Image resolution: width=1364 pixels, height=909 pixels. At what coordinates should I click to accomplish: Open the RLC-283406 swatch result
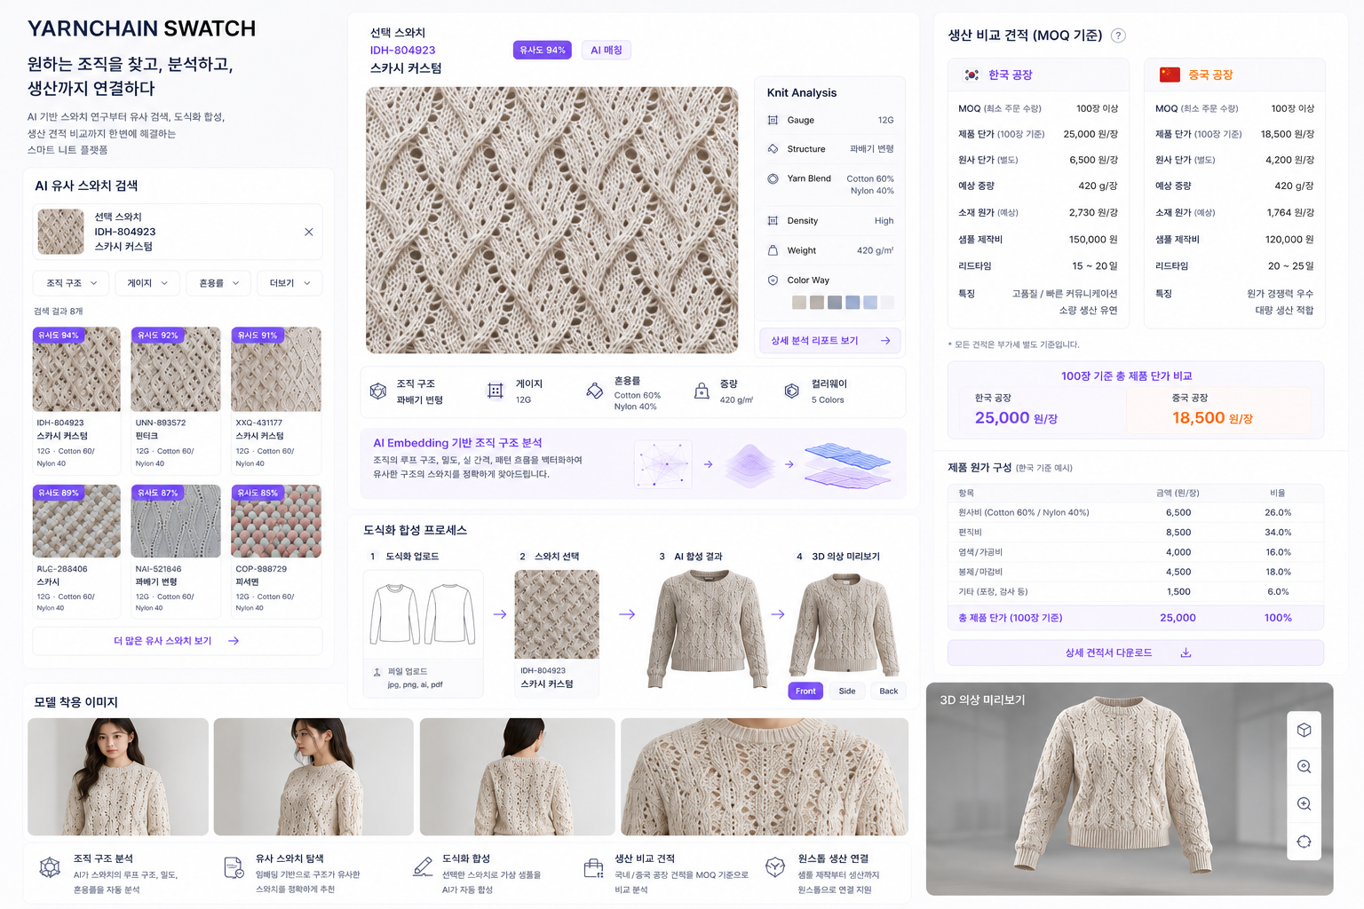76,550
